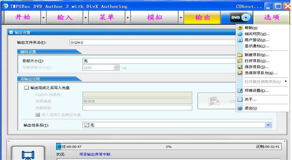Click the 选项 (Options) button

[272, 18]
